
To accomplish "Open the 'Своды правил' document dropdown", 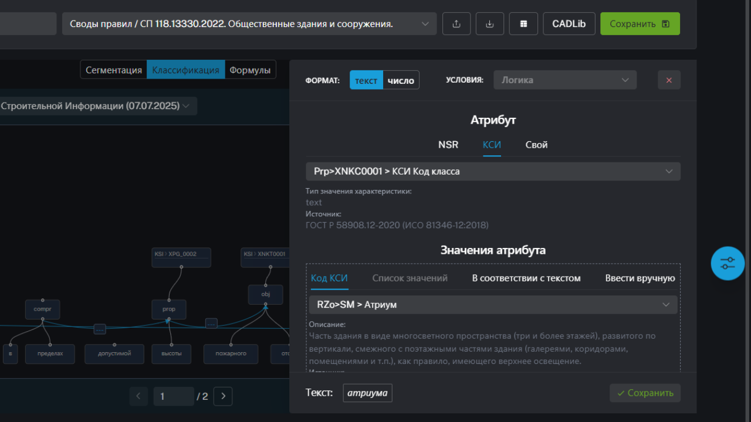I will [x=249, y=24].
